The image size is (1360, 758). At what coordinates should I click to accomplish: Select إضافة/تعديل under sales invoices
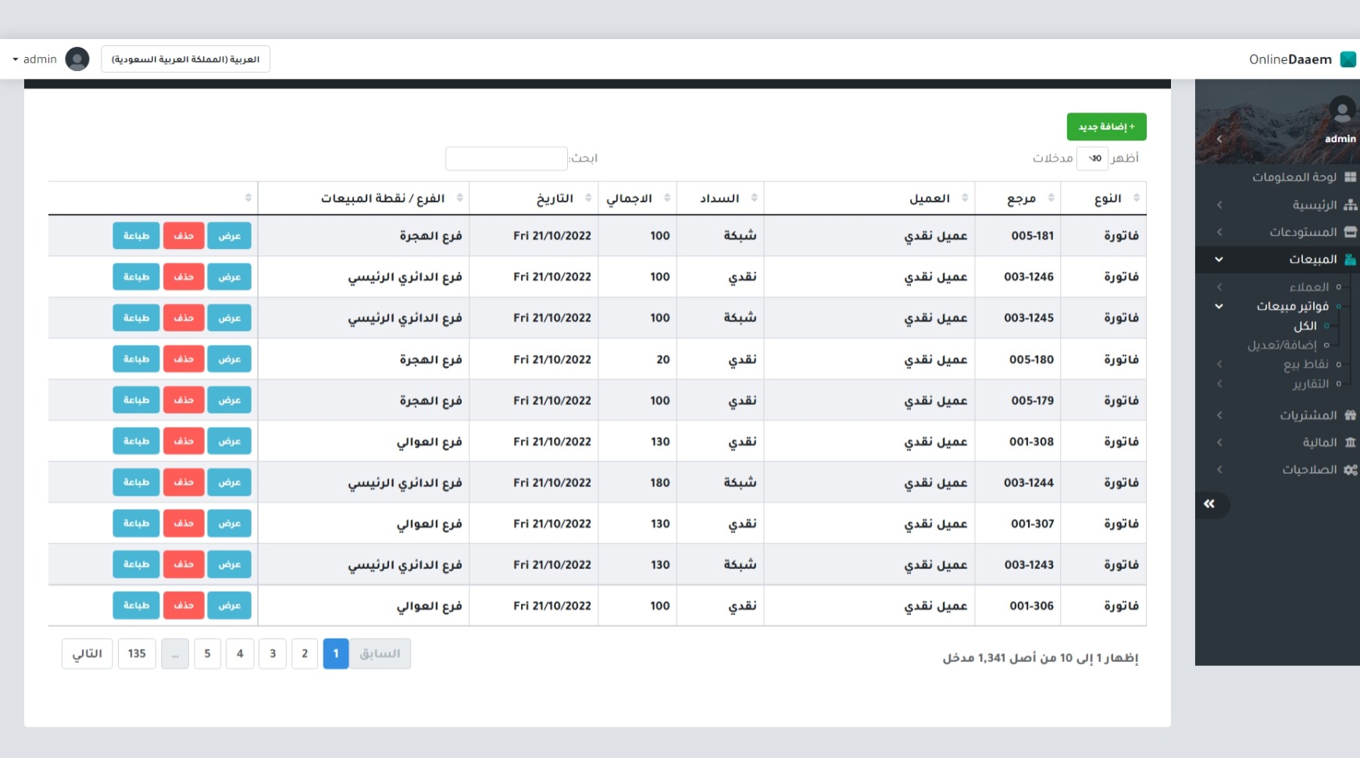[1282, 345]
